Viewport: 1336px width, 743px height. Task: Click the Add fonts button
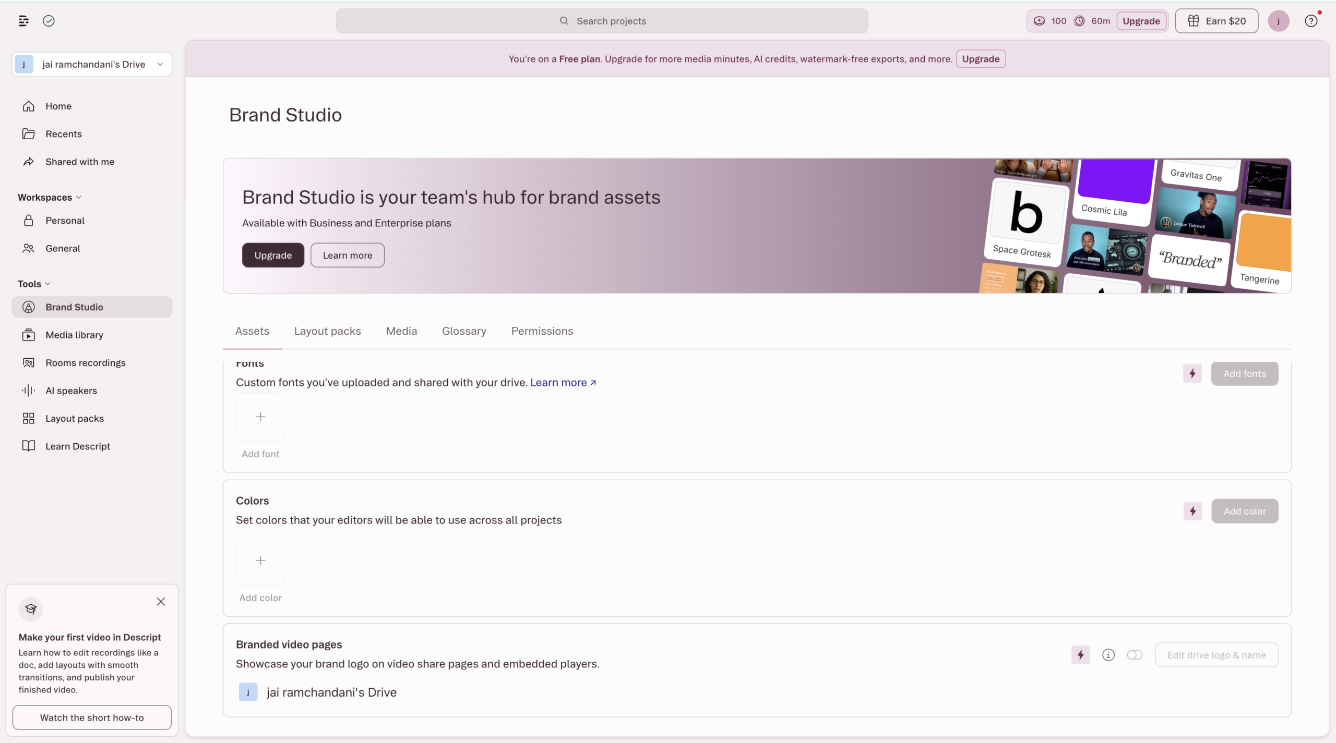(1245, 373)
